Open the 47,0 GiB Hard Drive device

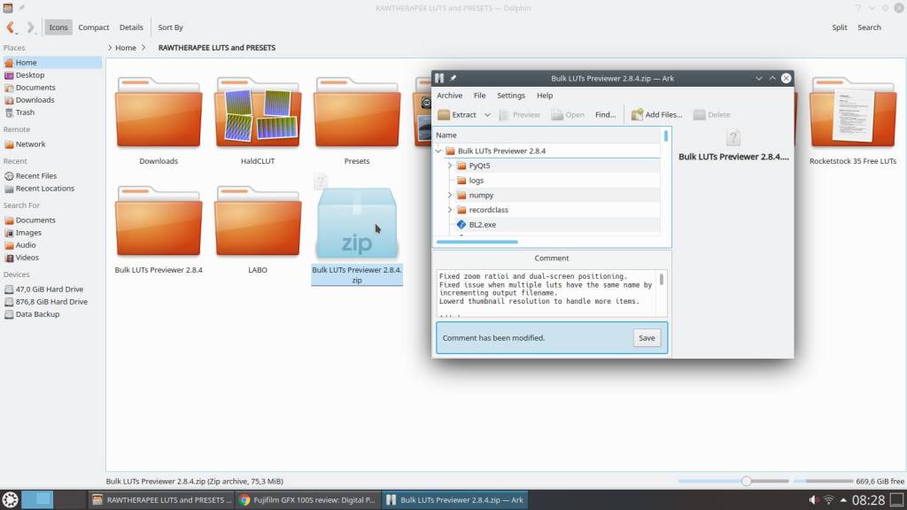(51, 290)
